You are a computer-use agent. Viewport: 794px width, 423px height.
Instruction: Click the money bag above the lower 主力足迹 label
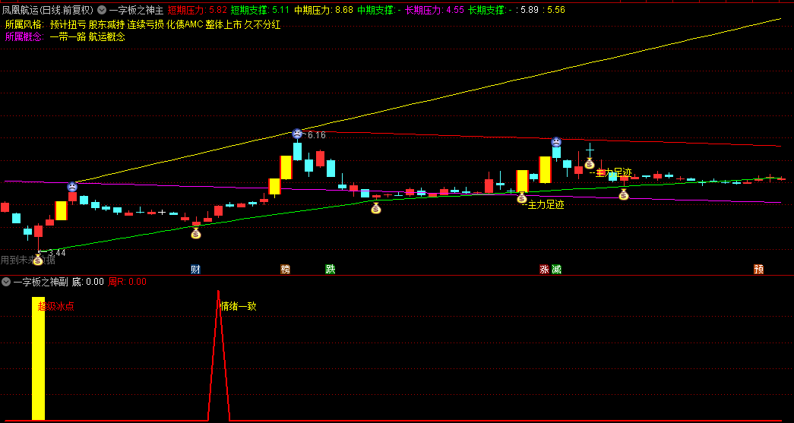(x=522, y=198)
